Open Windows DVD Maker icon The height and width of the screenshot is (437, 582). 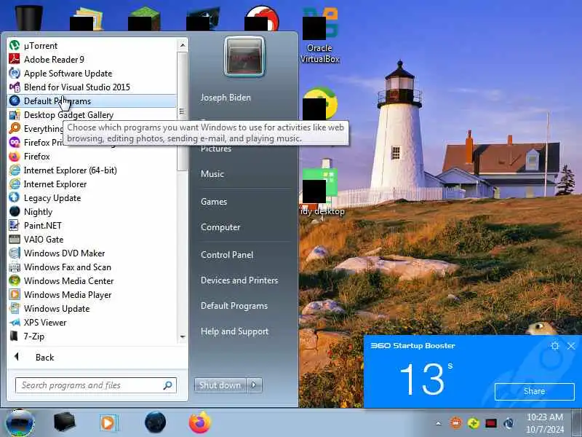point(15,253)
